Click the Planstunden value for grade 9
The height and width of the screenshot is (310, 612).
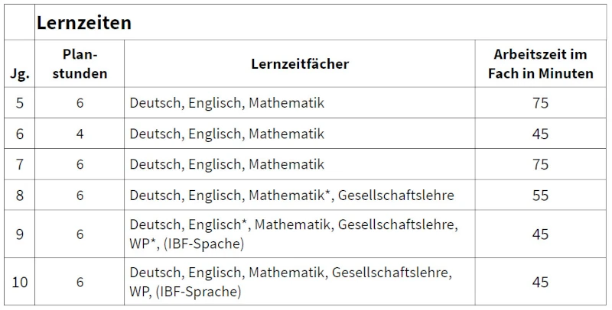[x=80, y=234]
